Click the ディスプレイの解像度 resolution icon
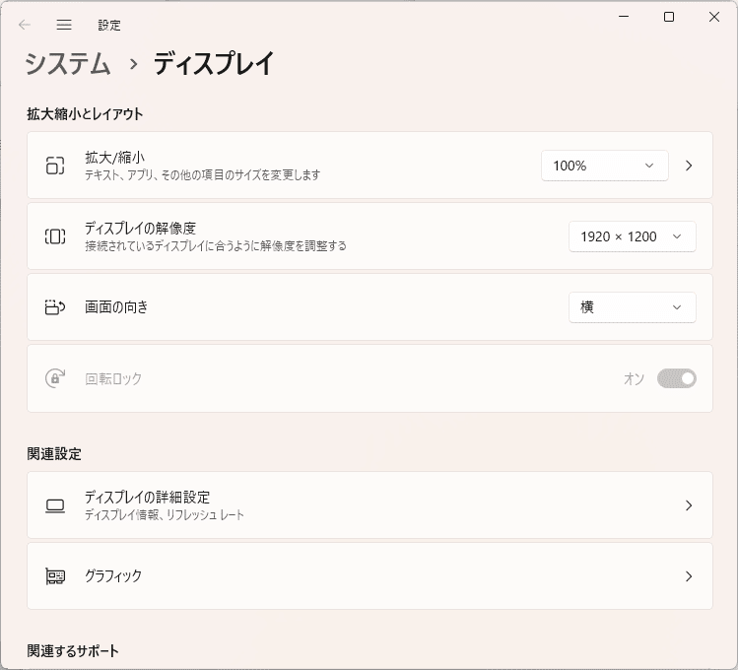 pos(55,236)
